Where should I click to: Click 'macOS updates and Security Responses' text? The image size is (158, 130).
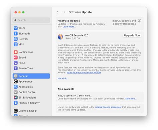[124, 22]
